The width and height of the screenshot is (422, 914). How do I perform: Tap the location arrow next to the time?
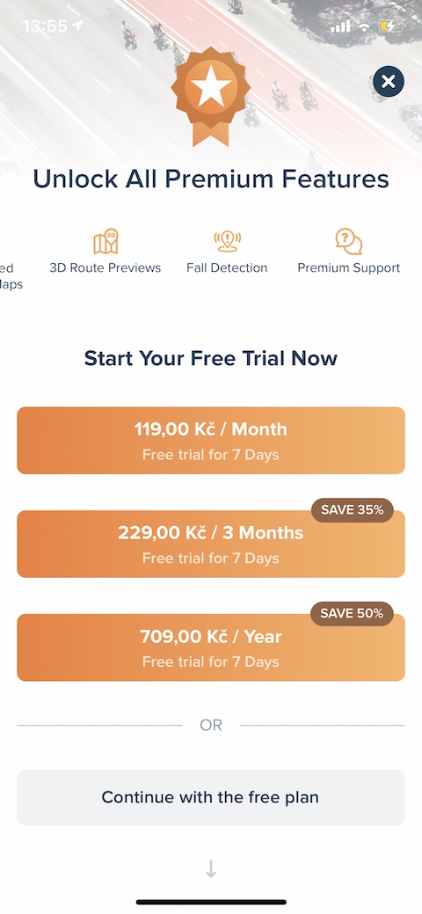pyautogui.click(x=77, y=26)
